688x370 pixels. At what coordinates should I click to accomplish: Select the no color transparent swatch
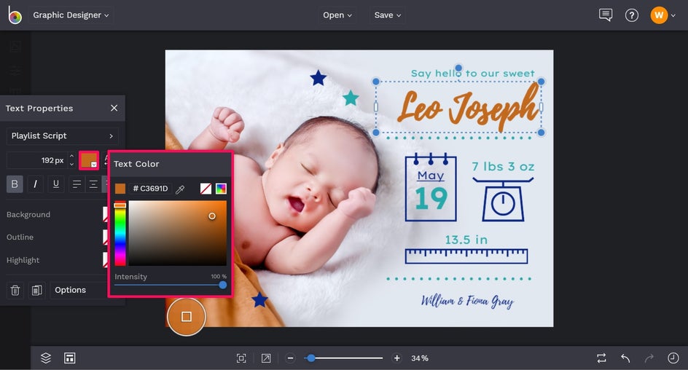tap(206, 189)
